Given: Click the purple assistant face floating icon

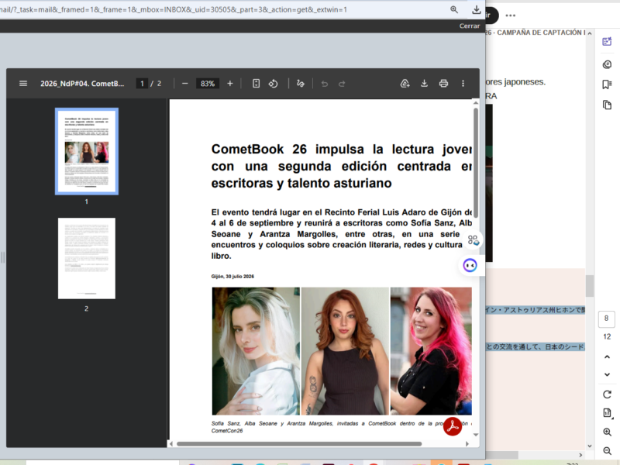Looking at the screenshot, I should [470, 265].
